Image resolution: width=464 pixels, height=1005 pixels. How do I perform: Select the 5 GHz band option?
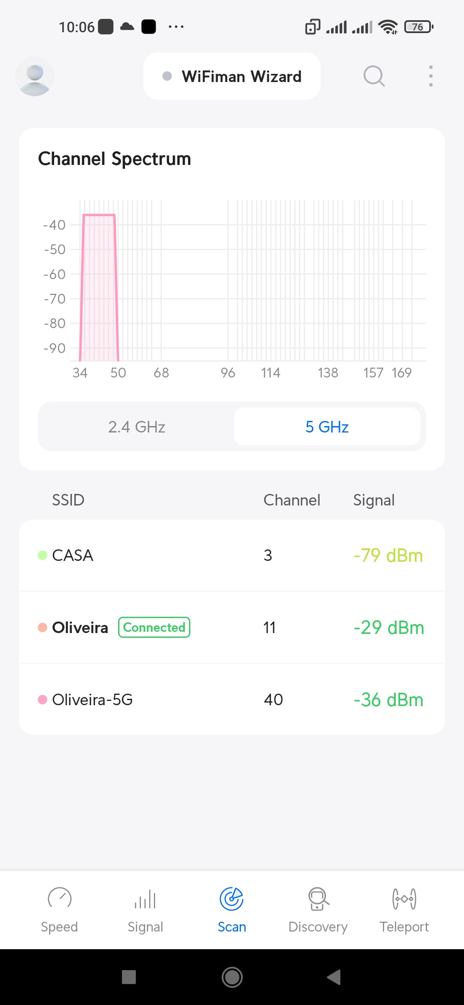click(x=327, y=427)
